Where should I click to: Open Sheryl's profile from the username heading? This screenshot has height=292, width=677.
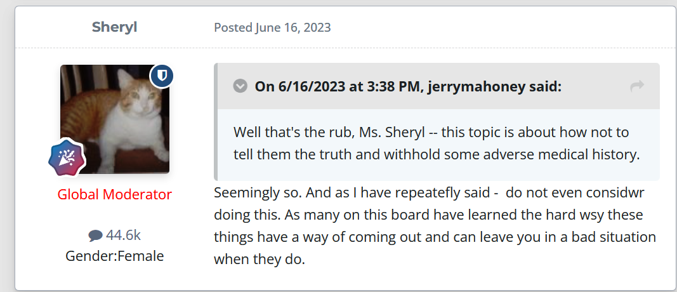pos(114,27)
